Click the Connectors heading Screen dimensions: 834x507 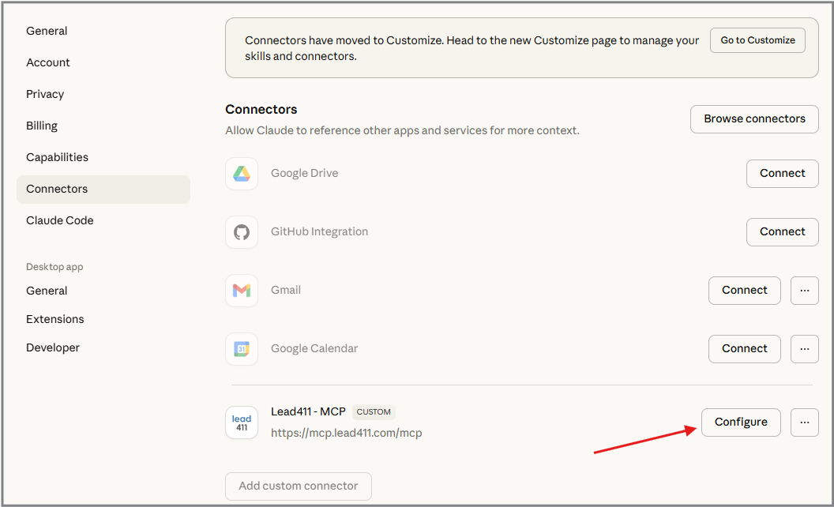261,110
